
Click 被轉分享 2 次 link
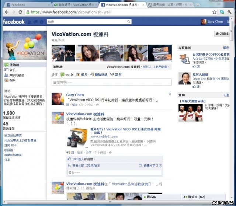pyautogui.click(x=153, y=165)
